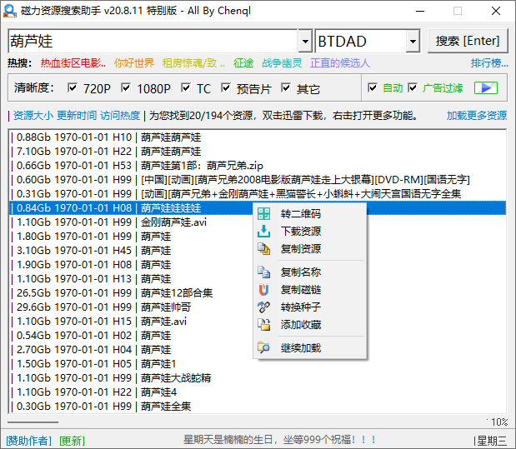The image size is (516, 449).
Task: Click the icon next to 复制名称
Action: point(264,272)
